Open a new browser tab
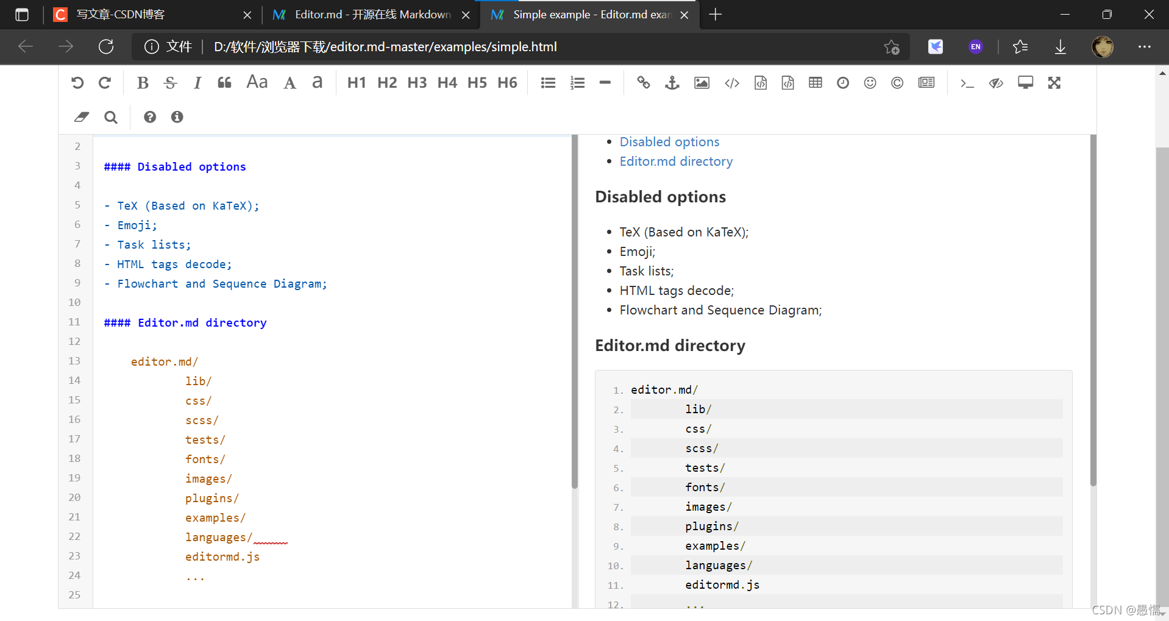1169x621 pixels. [x=716, y=15]
